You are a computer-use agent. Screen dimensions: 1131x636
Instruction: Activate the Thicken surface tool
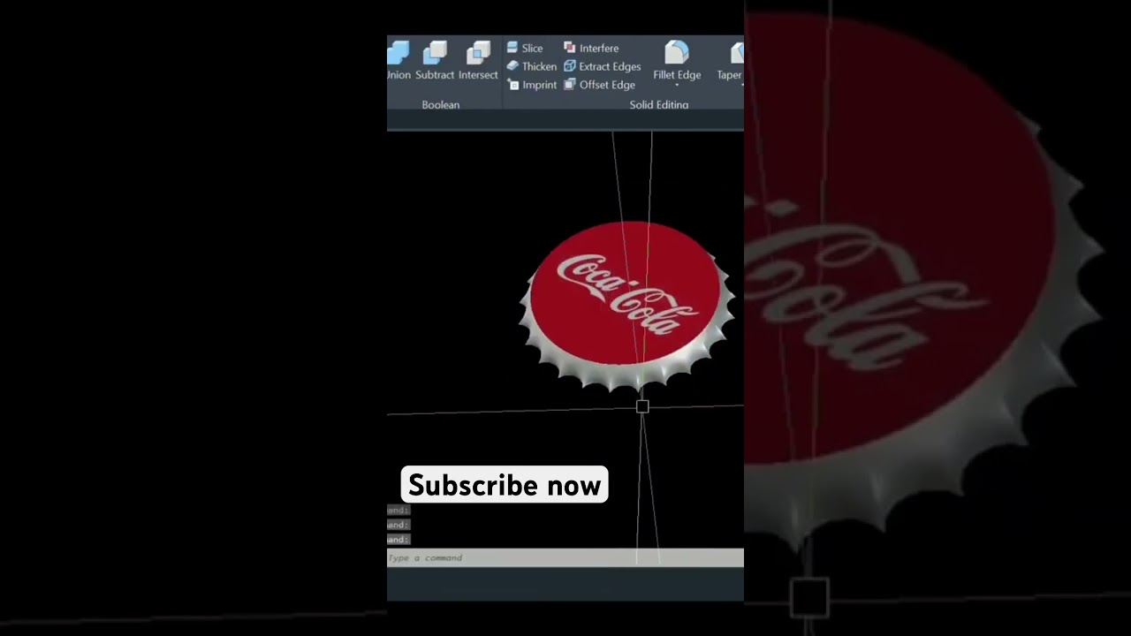pyautogui.click(x=531, y=66)
